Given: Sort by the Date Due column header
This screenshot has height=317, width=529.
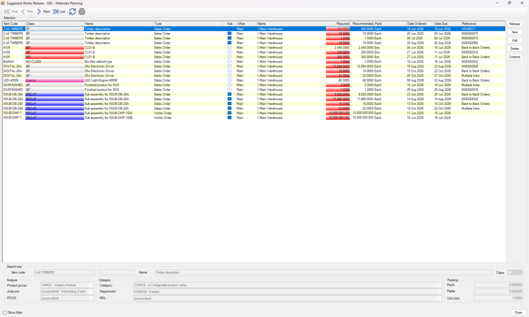Looking at the screenshot, I should [447, 24].
